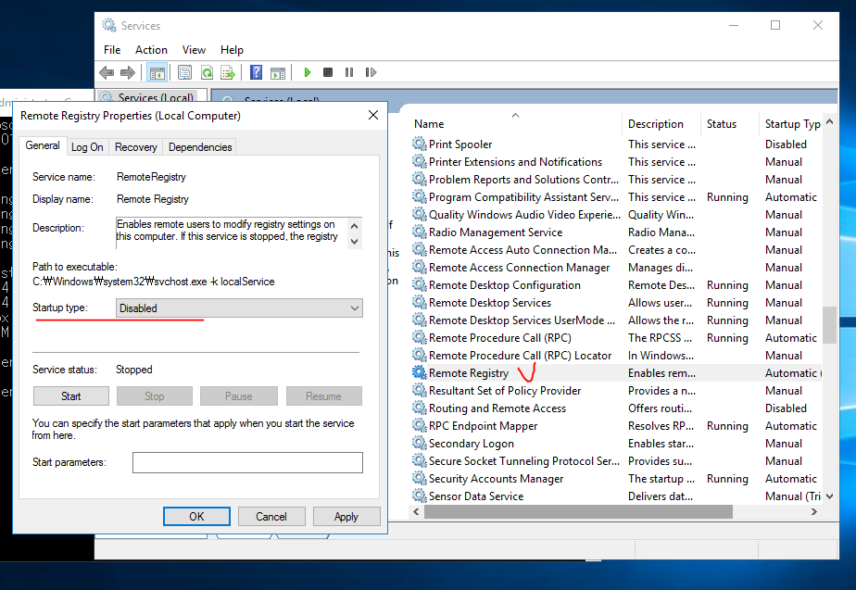Close the Remote Registry Properties dialog
The image size is (856, 590).
pos(373,115)
